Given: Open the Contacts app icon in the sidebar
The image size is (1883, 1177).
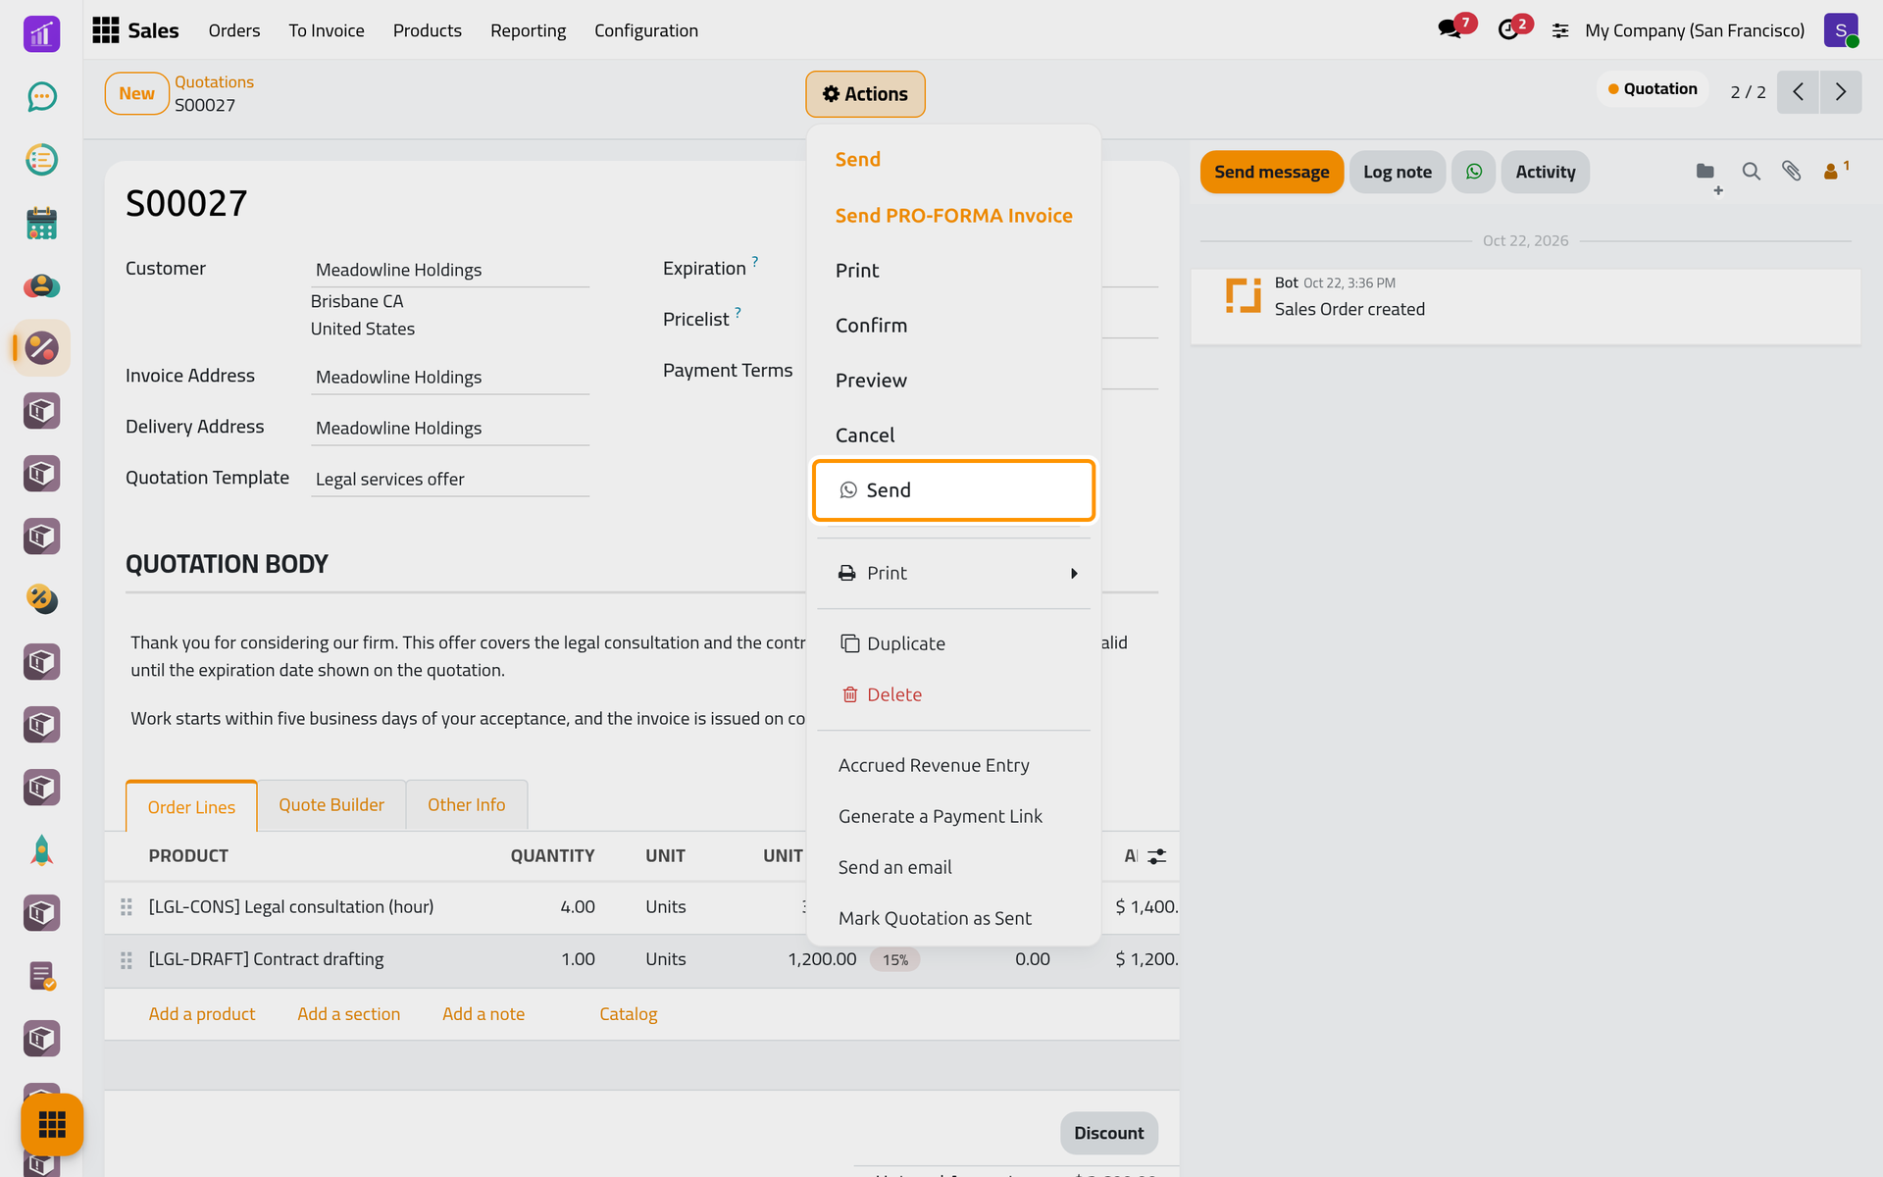Looking at the screenshot, I should (41, 285).
